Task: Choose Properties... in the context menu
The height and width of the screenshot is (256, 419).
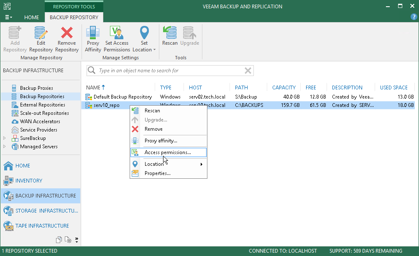Action: pyautogui.click(x=169, y=173)
